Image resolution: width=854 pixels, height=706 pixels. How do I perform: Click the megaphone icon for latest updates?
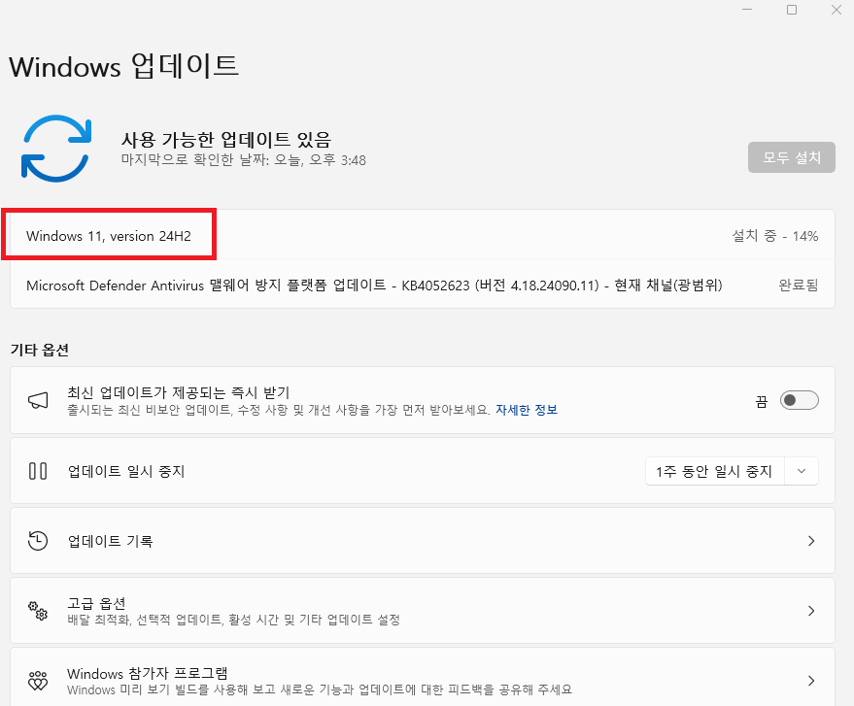(x=38, y=401)
